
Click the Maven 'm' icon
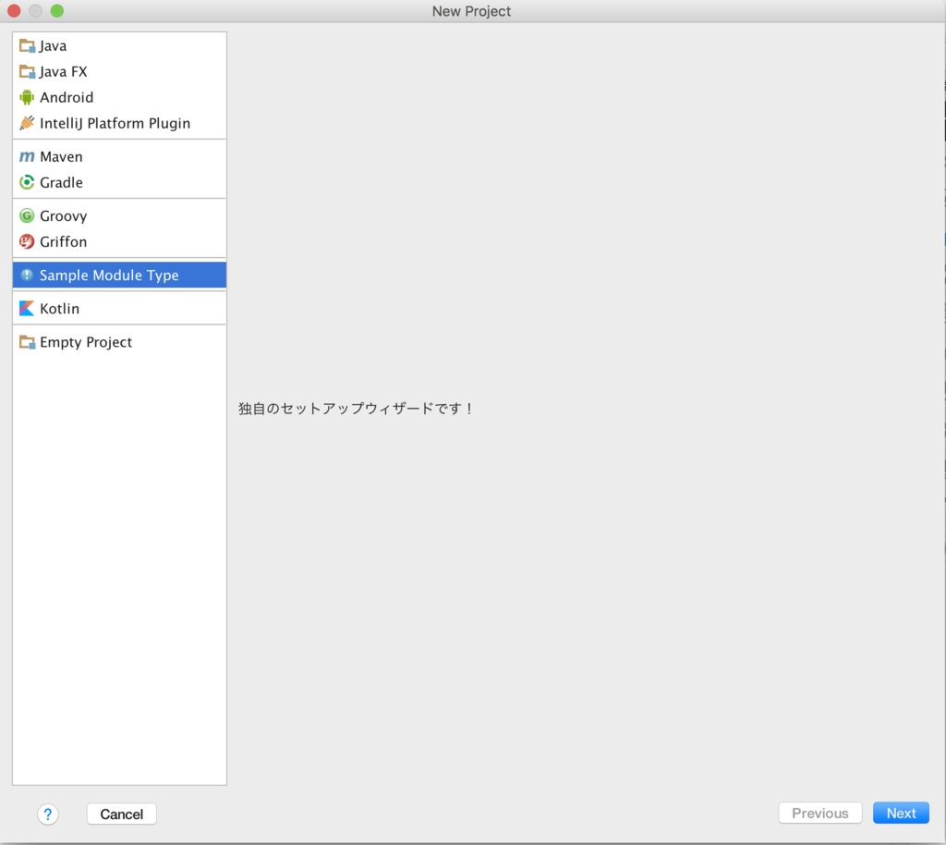27,157
